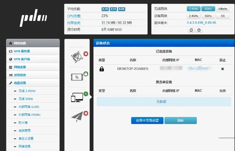Toggle the 5GHz wireless network button
The width and height of the screenshot is (235, 151).
208,9
